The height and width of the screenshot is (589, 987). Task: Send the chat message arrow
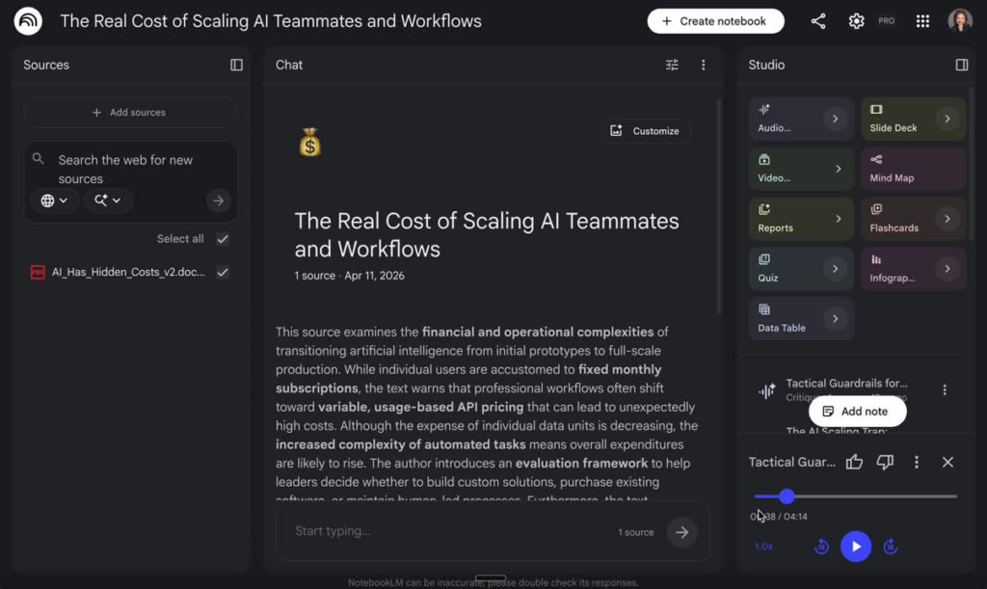[x=681, y=532]
